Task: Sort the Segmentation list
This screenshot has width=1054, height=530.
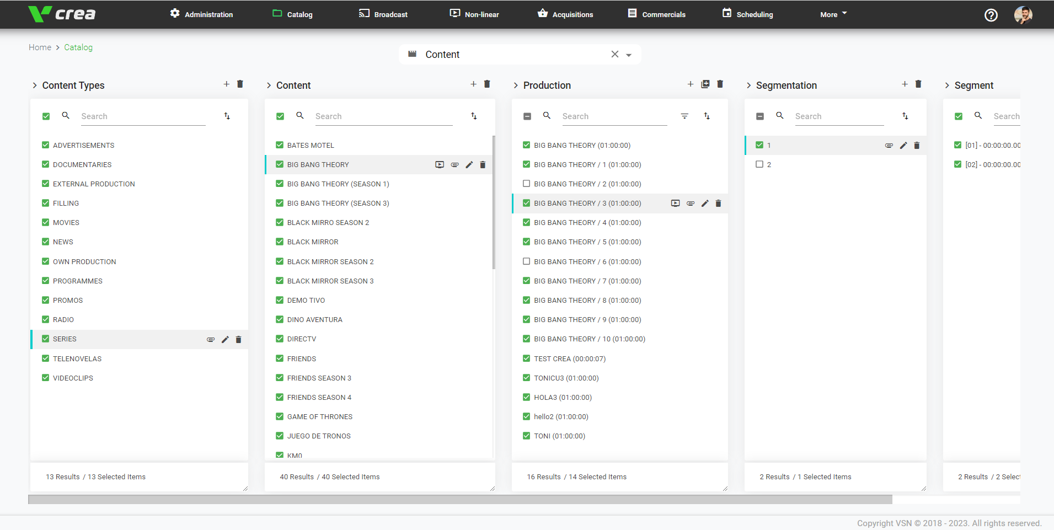Action: 905,116
